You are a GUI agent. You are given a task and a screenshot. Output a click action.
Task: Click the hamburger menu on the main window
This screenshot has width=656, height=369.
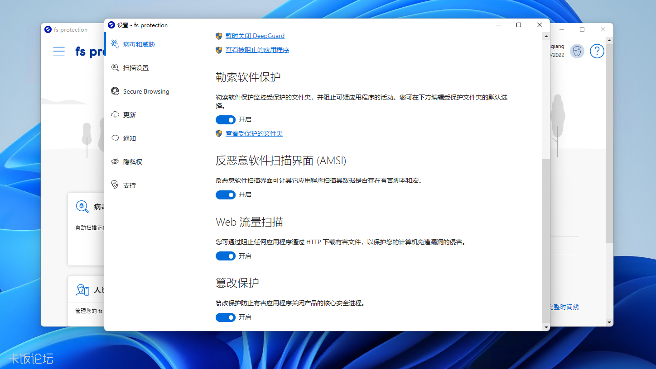[x=59, y=51]
